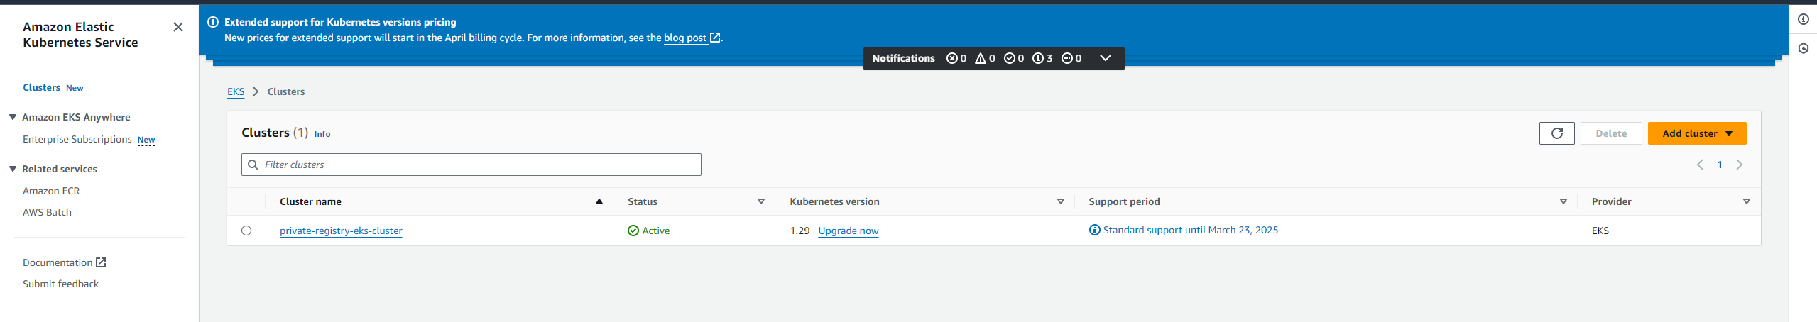Click the hexagon settings icon on right edge
This screenshot has width=1817, height=322.
[x=1803, y=48]
